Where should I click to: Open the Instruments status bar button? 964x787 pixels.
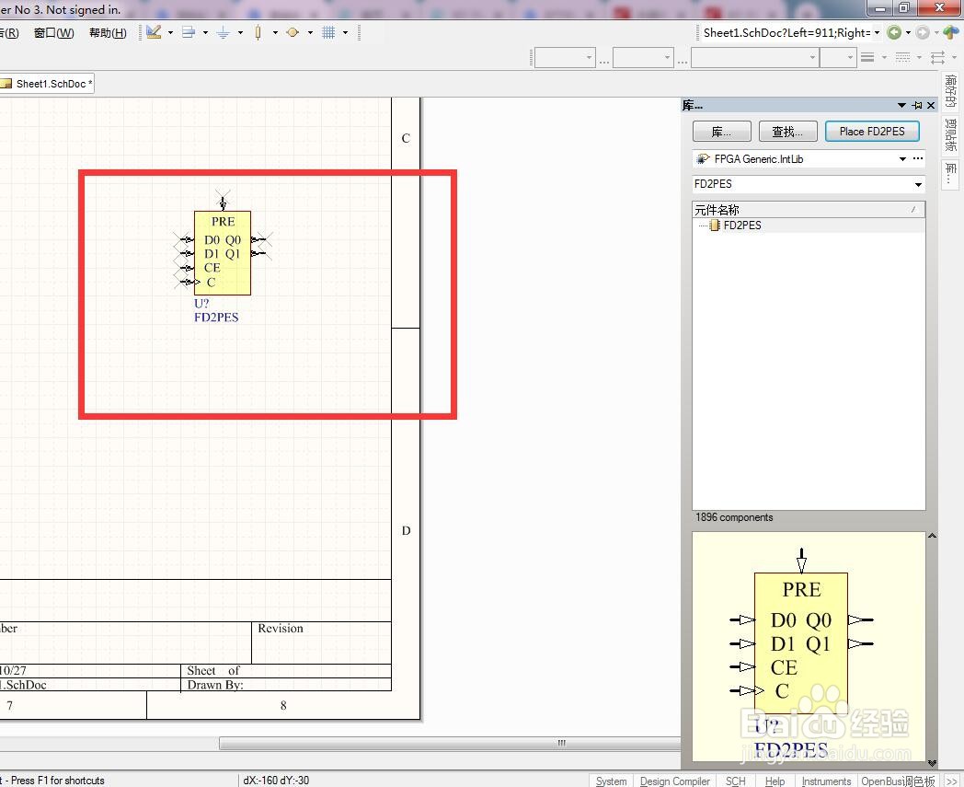[826, 781]
